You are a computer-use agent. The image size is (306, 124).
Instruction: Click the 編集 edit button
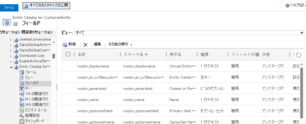[97, 44]
